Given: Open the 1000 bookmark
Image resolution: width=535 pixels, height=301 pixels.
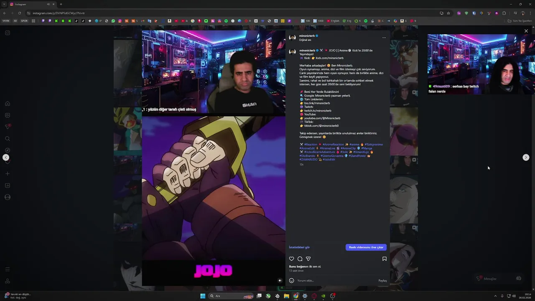Looking at the screenshot, I should (318, 21).
